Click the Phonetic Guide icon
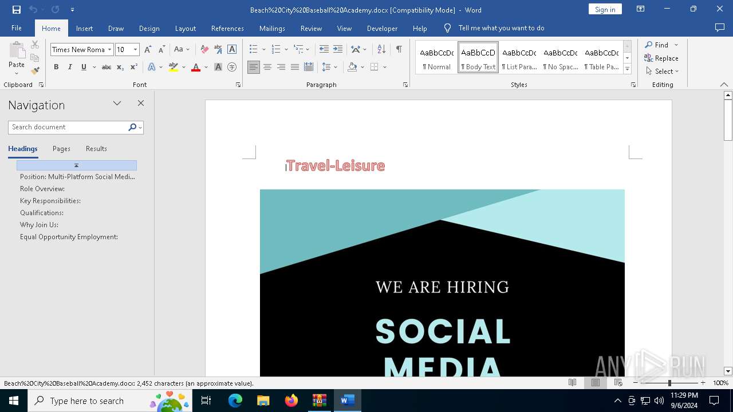The width and height of the screenshot is (733, 412). (x=218, y=50)
